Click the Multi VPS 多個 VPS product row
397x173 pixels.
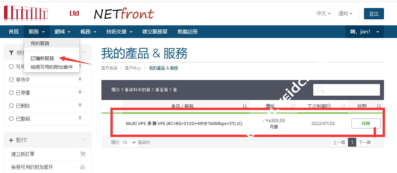coord(184,124)
